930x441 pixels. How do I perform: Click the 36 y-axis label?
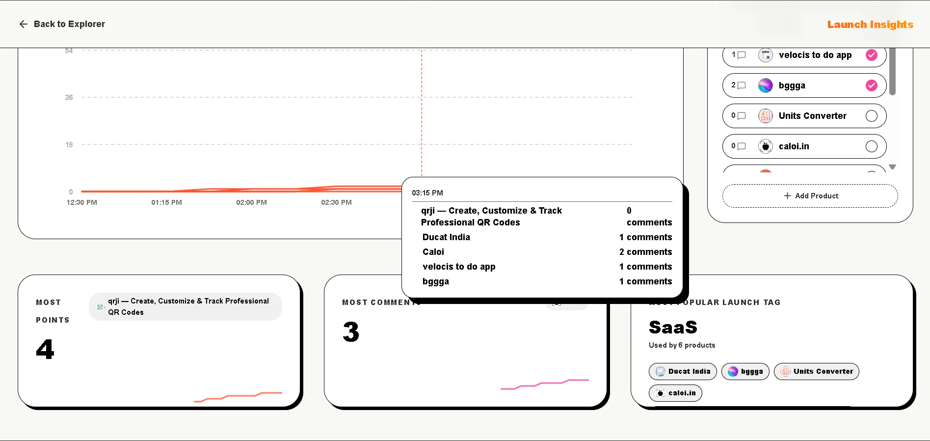(x=69, y=98)
